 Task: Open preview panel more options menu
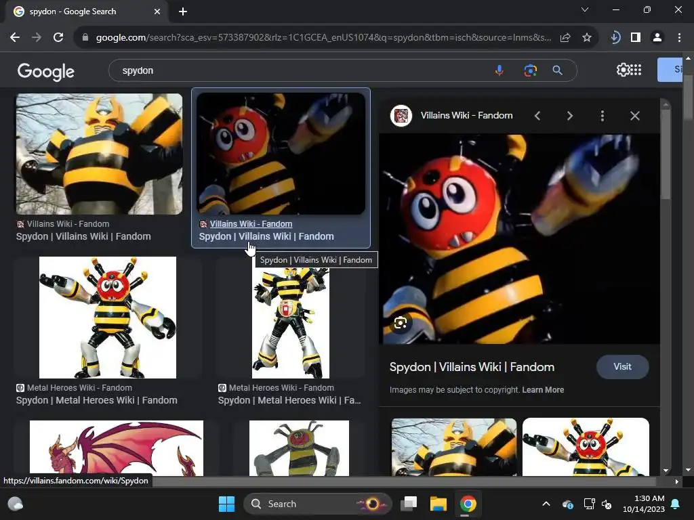coord(602,116)
